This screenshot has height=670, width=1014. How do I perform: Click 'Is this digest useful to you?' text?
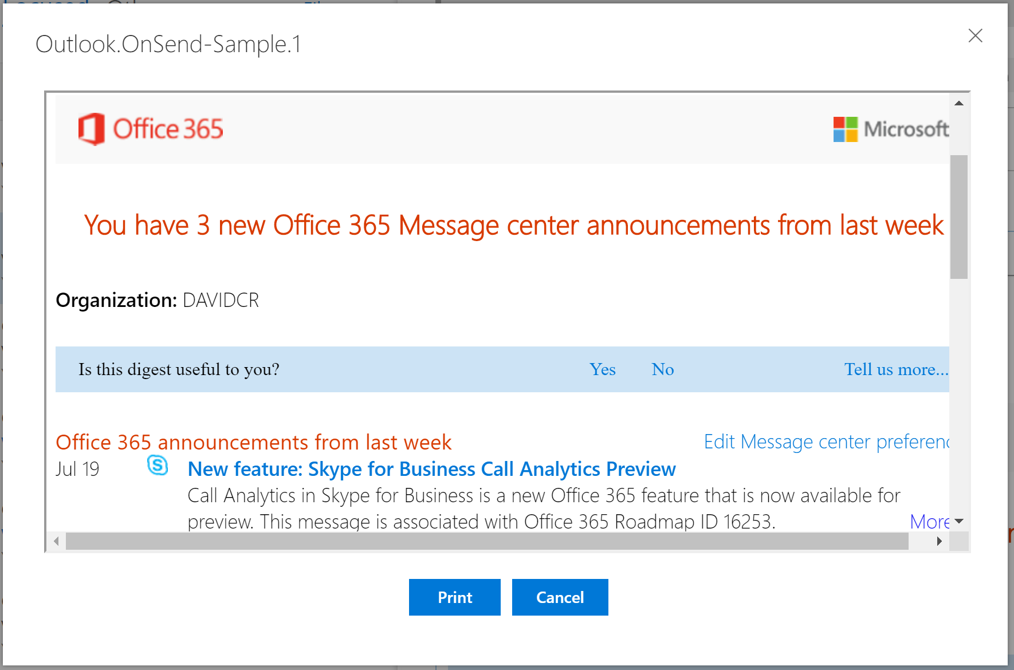click(179, 369)
